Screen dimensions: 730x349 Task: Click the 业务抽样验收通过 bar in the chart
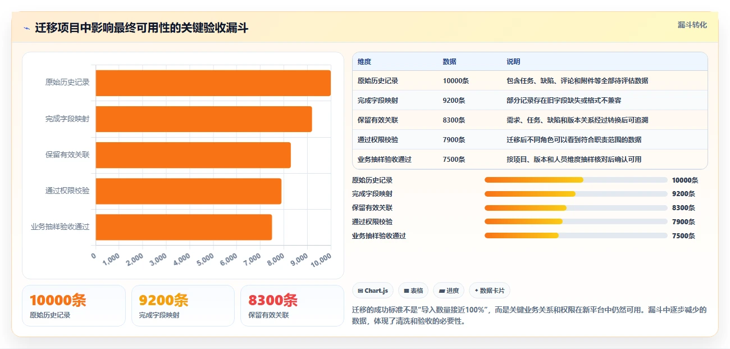coord(184,227)
